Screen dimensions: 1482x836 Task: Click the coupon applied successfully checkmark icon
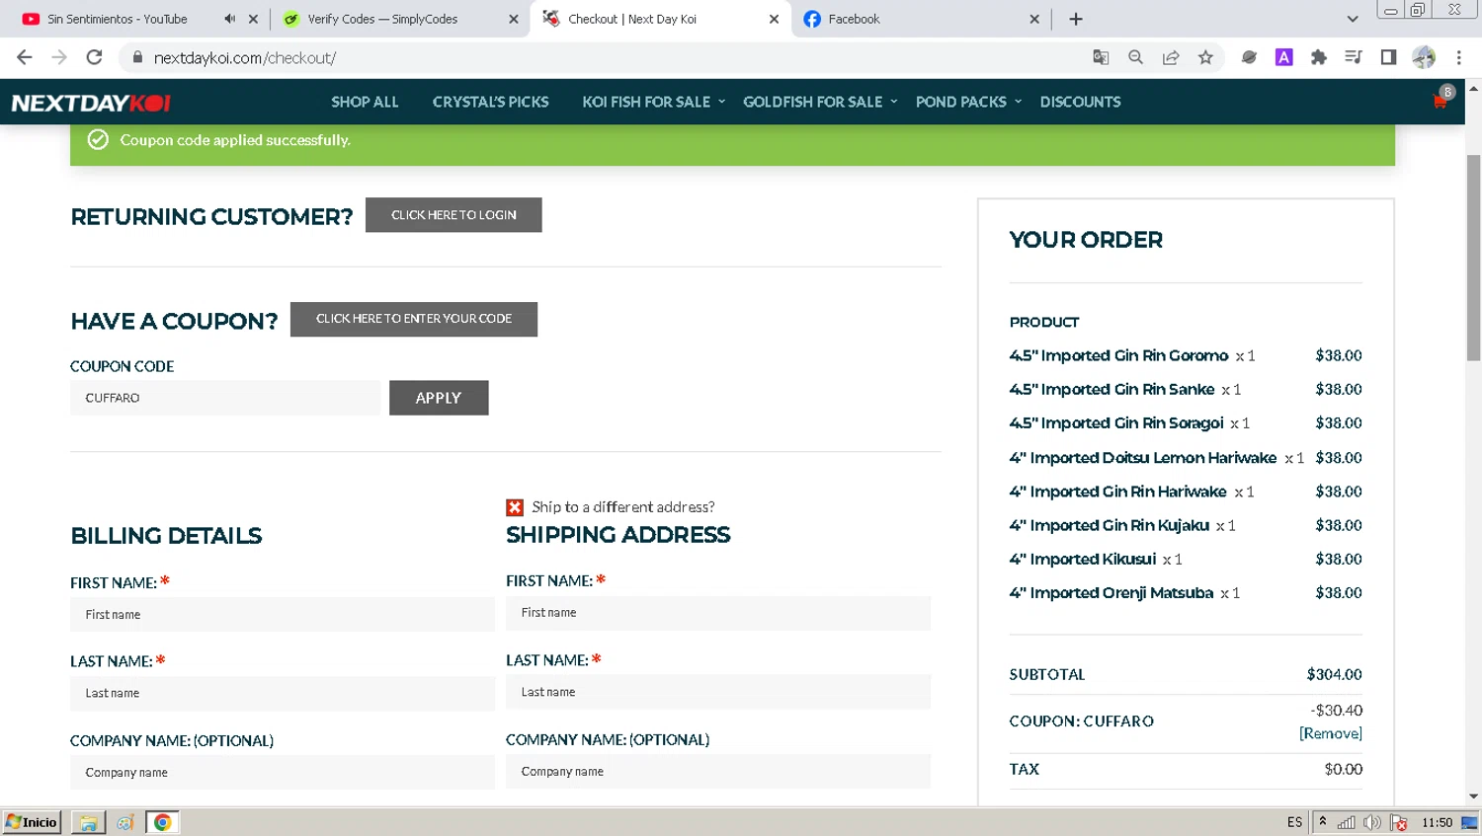click(98, 140)
